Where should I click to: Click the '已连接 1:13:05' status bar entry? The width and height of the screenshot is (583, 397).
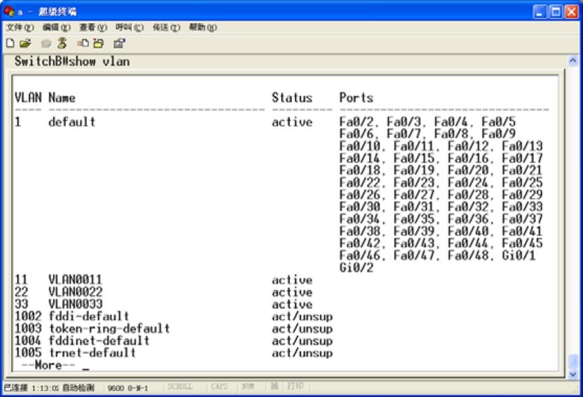31,388
